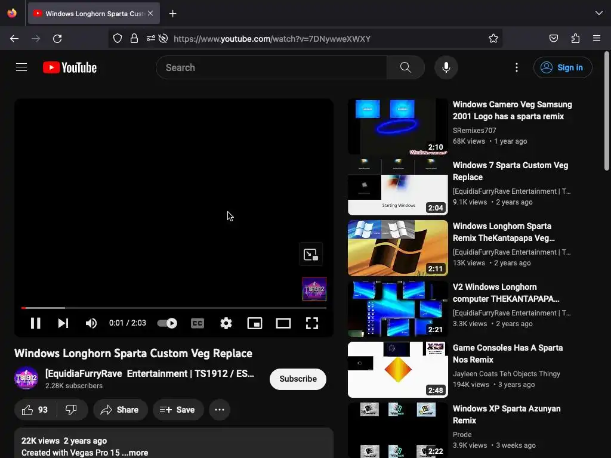Open the channel avatar
This screenshot has width=611, height=458.
point(26,378)
